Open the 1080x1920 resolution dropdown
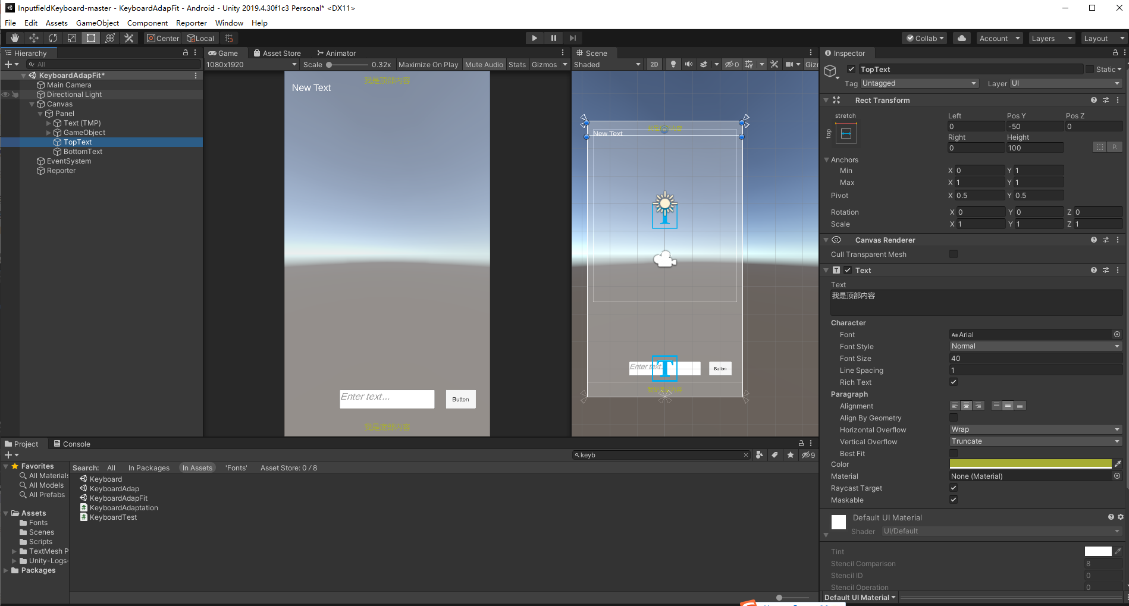Image resolution: width=1129 pixels, height=606 pixels. click(252, 64)
